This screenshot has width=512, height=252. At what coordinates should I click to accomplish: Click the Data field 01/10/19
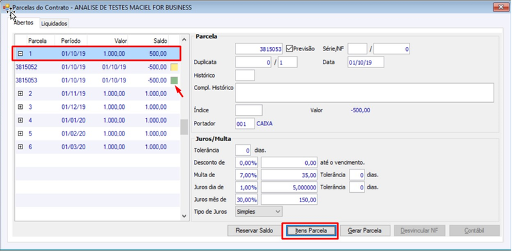coord(366,62)
